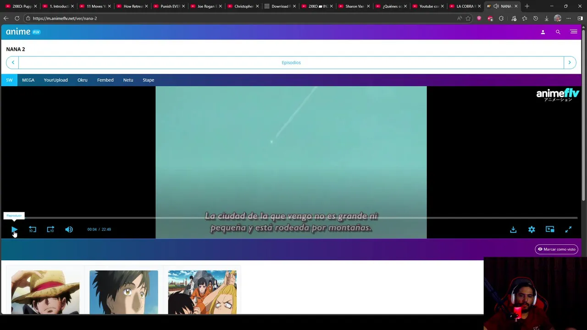The height and width of the screenshot is (330, 587).
Task: Close the LA COBRA browser tab
Action: [479, 6]
